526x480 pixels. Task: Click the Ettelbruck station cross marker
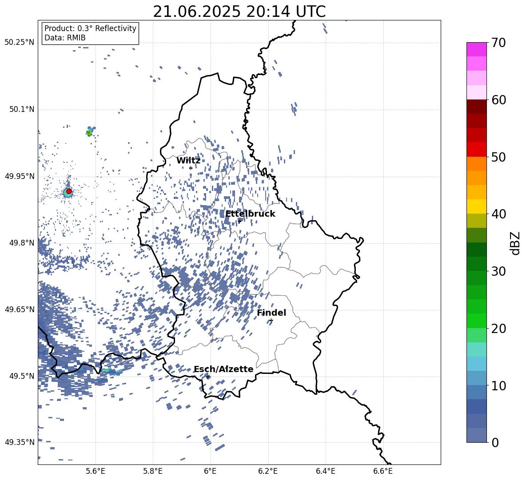click(239, 221)
